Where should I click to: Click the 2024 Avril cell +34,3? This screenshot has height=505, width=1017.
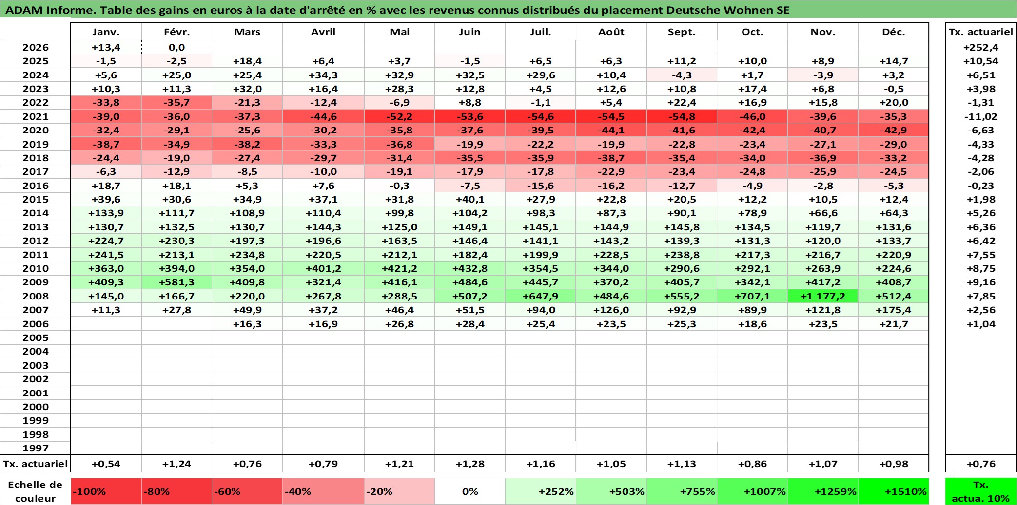click(x=323, y=75)
